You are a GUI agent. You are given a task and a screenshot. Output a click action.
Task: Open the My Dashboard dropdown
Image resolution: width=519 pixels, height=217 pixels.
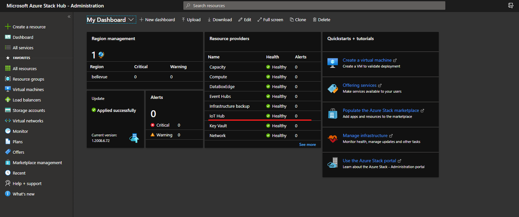pyautogui.click(x=111, y=20)
